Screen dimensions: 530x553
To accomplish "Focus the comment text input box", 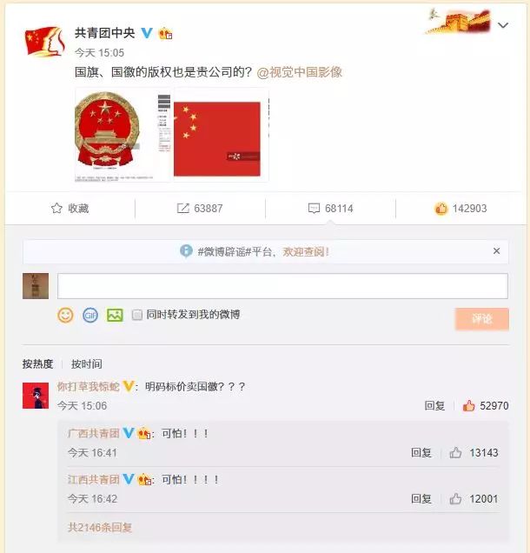I will (282, 286).
